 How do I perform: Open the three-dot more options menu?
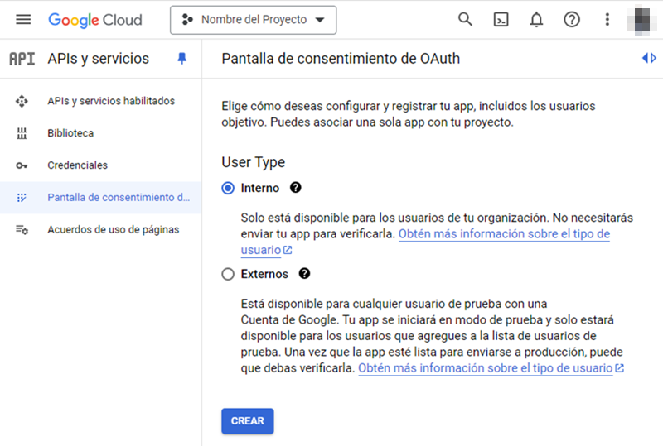[x=607, y=19]
